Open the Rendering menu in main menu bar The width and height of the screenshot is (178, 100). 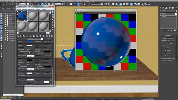[x=63, y=1]
